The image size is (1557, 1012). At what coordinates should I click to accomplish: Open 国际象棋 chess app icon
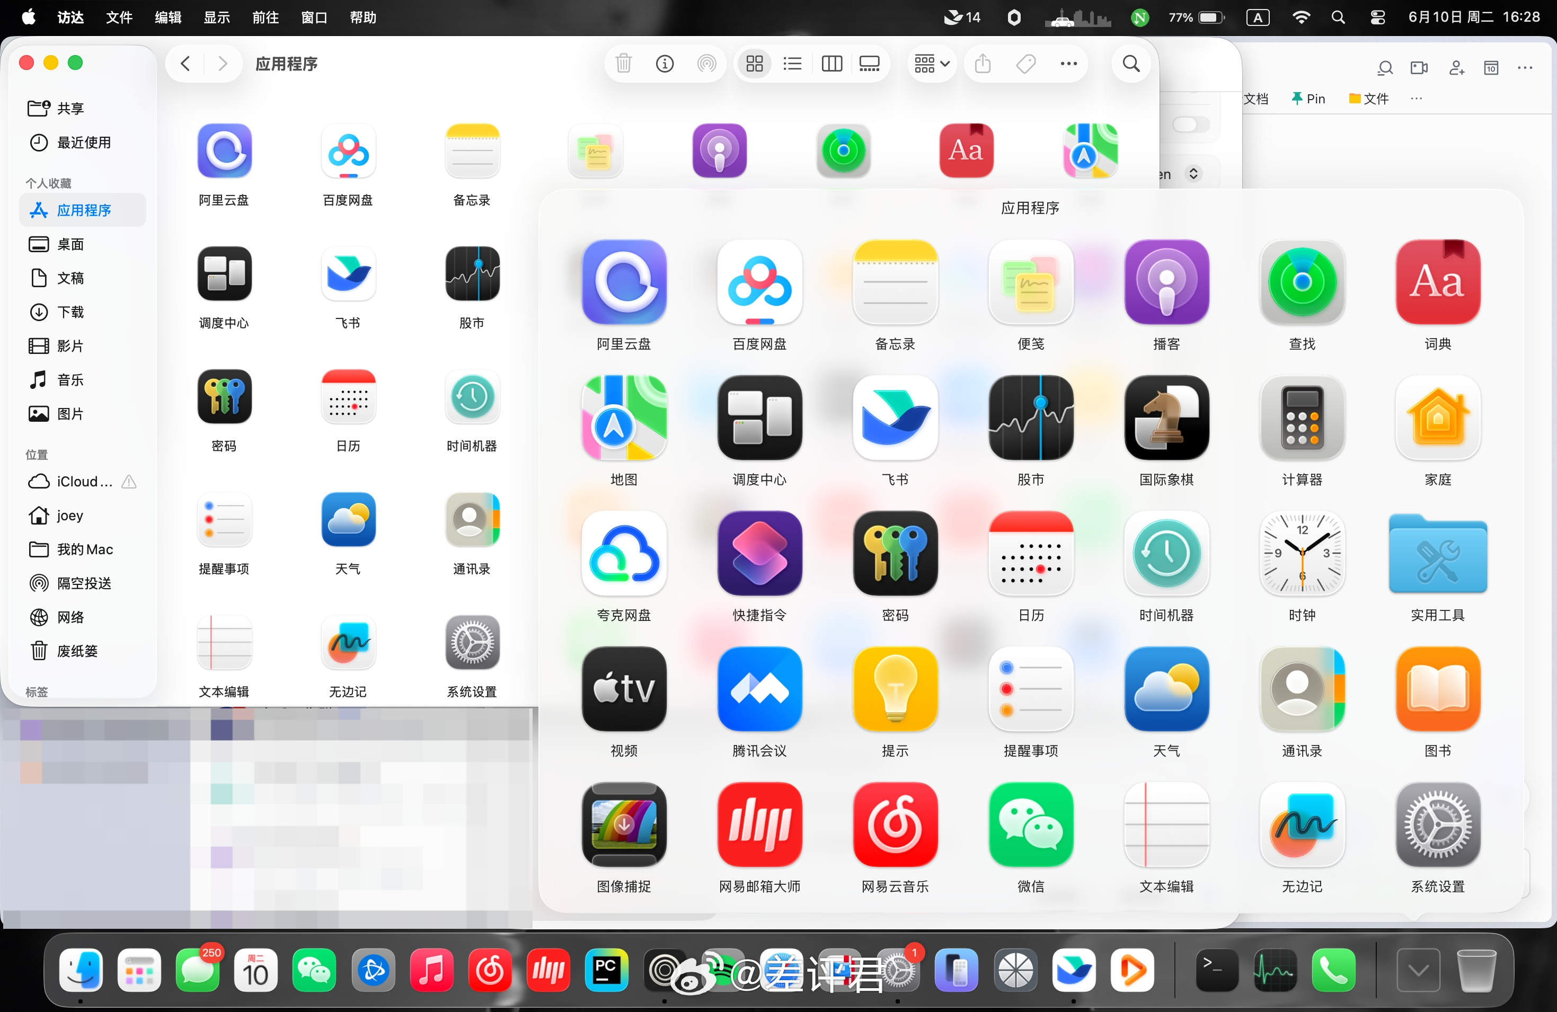(1166, 418)
